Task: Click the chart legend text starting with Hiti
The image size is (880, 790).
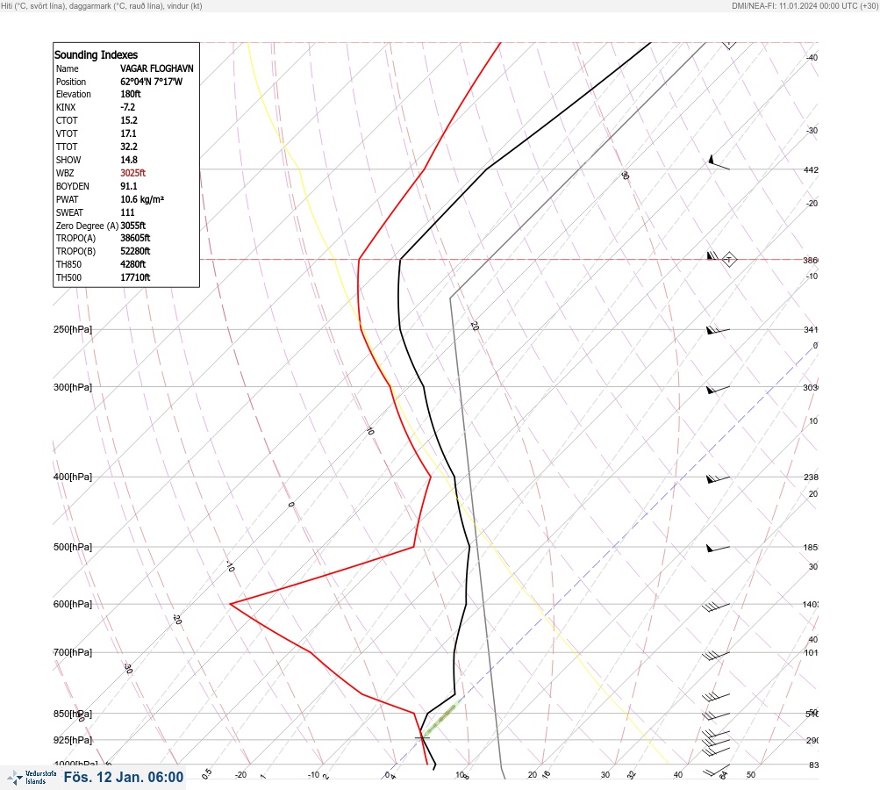Action: [102, 6]
